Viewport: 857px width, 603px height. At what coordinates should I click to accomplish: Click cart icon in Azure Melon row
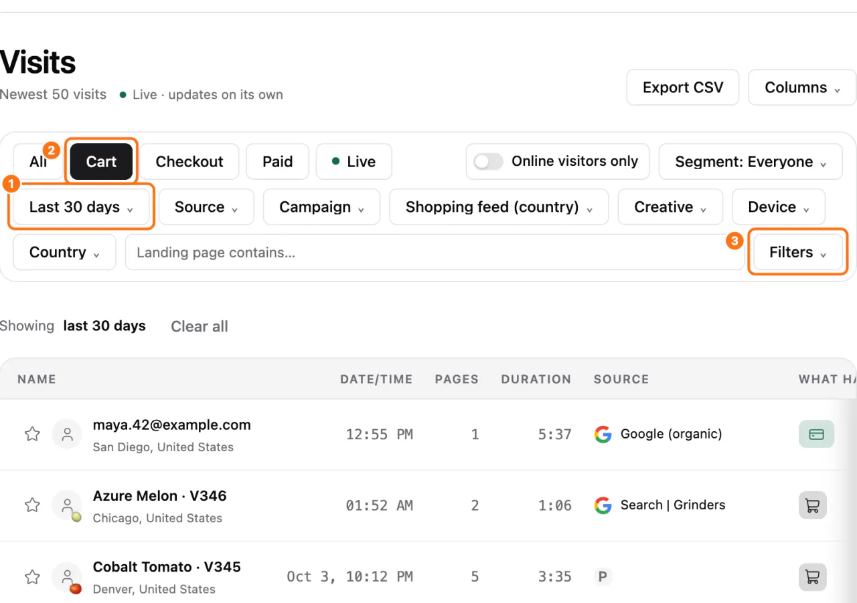coord(813,505)
